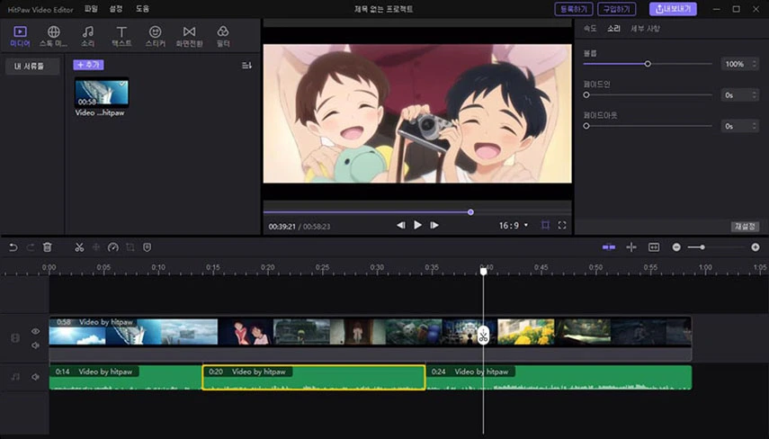Click the timeline zoom slider

(716, 247)
